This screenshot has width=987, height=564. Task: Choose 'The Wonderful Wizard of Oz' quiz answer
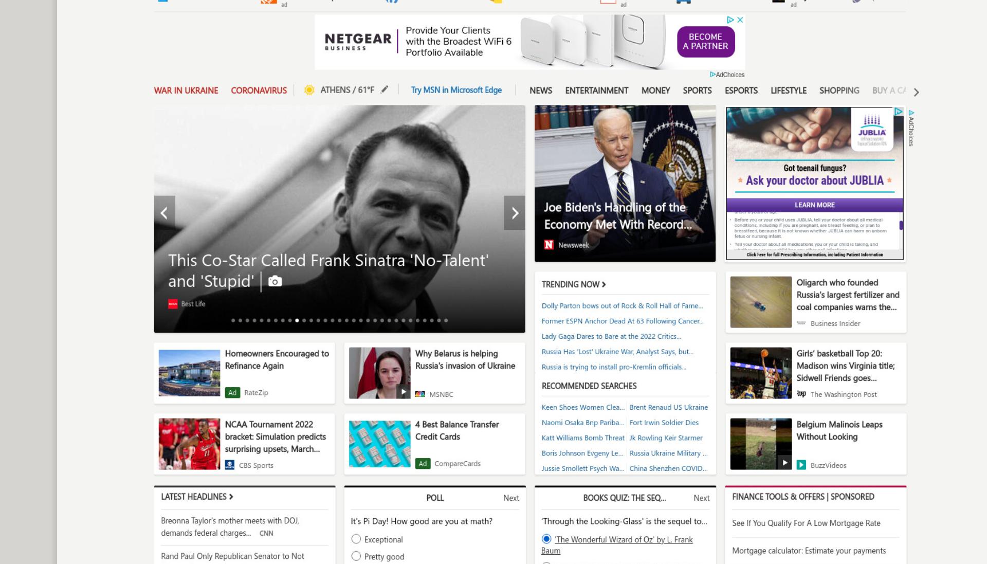pyautogui.click(x=546, y=539)
